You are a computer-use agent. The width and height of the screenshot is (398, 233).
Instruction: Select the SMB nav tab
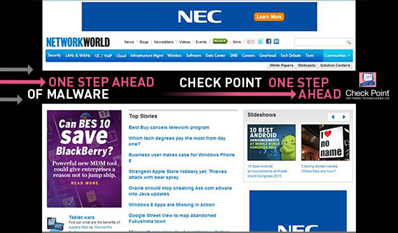(x=233, y=55)
